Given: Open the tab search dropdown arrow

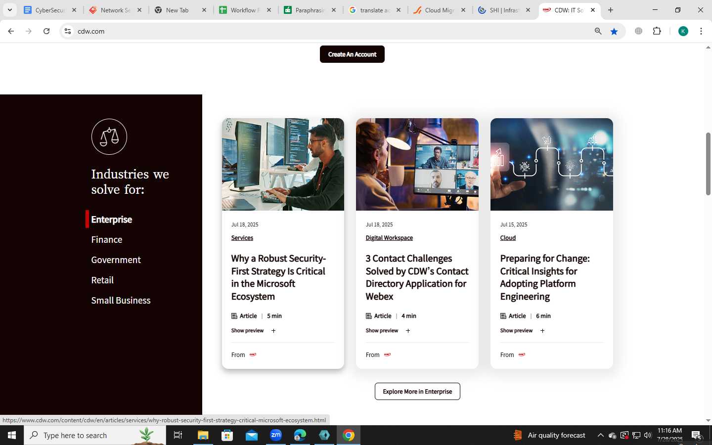Looking at the screenshot, I should click(9, 10).
